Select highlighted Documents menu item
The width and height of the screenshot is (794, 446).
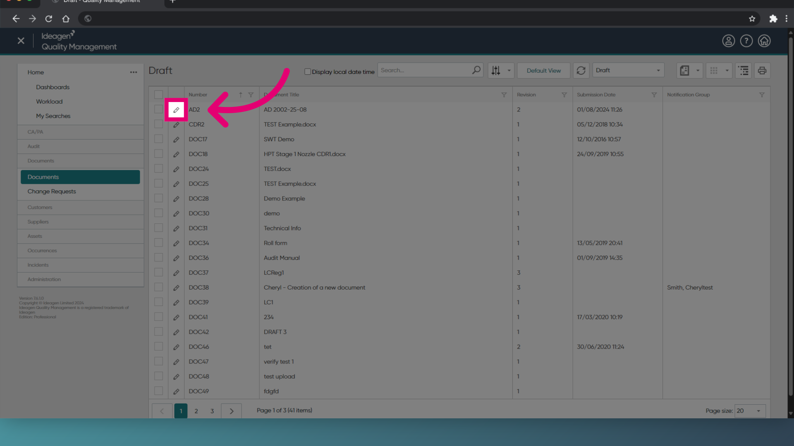(80, 177)
